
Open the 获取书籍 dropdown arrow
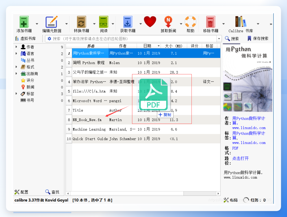141,24
